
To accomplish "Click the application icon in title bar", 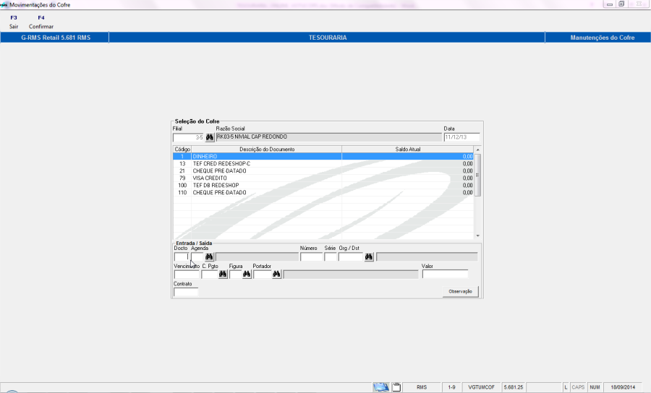I will coord(4,5).
